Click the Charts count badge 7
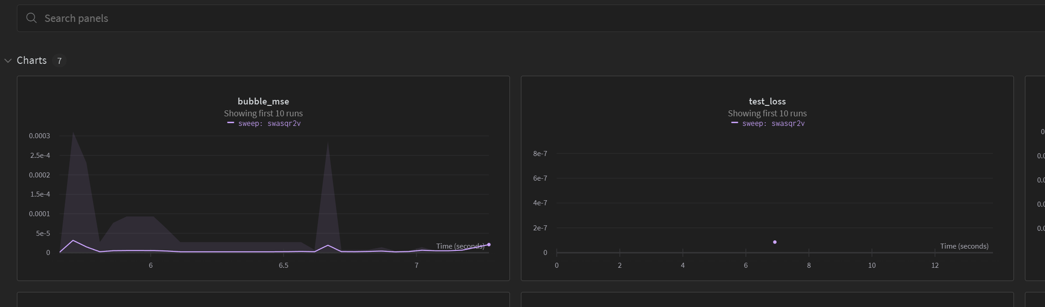 [x=59, y=61]
